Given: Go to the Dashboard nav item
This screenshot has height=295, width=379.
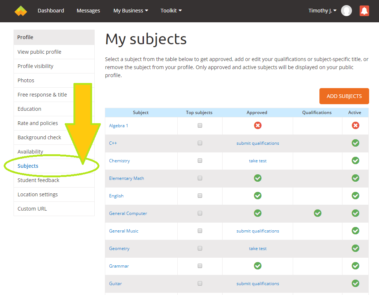Looking at the screenshot, I should pyautogui.click(x=51, y=11).
